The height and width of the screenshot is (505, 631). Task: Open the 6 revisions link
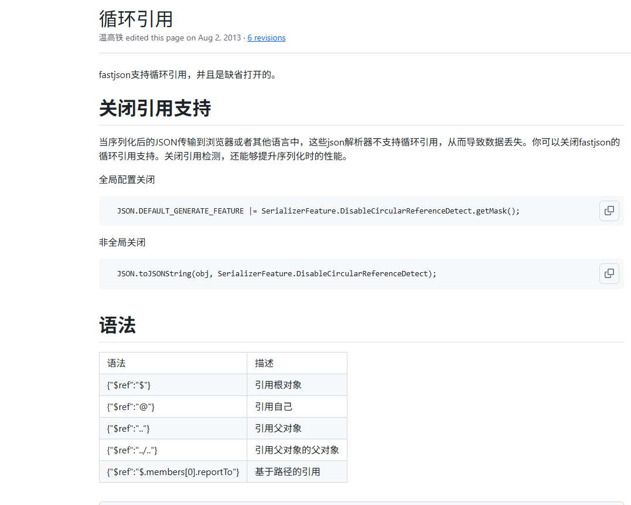pos(267,38)
